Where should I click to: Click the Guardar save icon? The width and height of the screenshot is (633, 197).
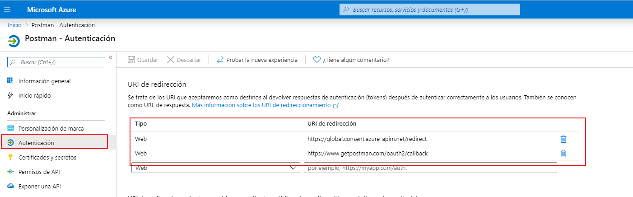pyautogui.click(x=131, y=60)
